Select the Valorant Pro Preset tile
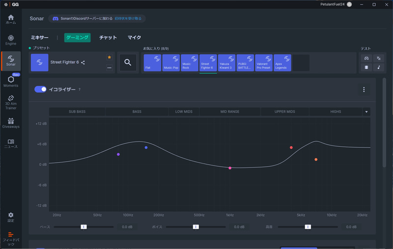 [x=264, y=63]
